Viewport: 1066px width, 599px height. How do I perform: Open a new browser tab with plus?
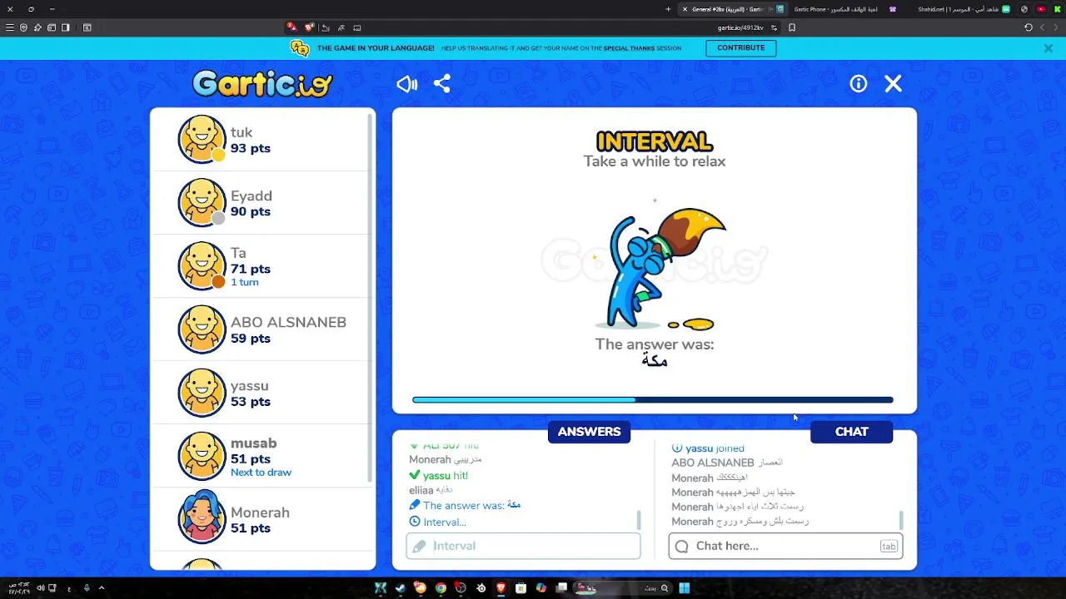pos(668,9)
